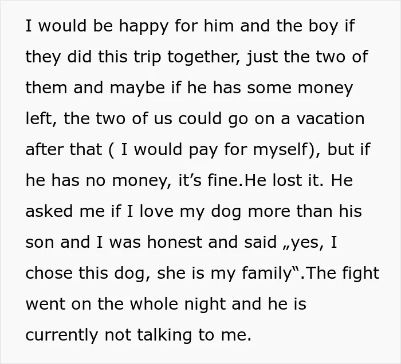Click the word "money" ending third line

pos(325,88)
